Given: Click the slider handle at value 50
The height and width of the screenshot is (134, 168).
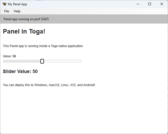Looking at the screenshot, I should click(x=42, y=61).
